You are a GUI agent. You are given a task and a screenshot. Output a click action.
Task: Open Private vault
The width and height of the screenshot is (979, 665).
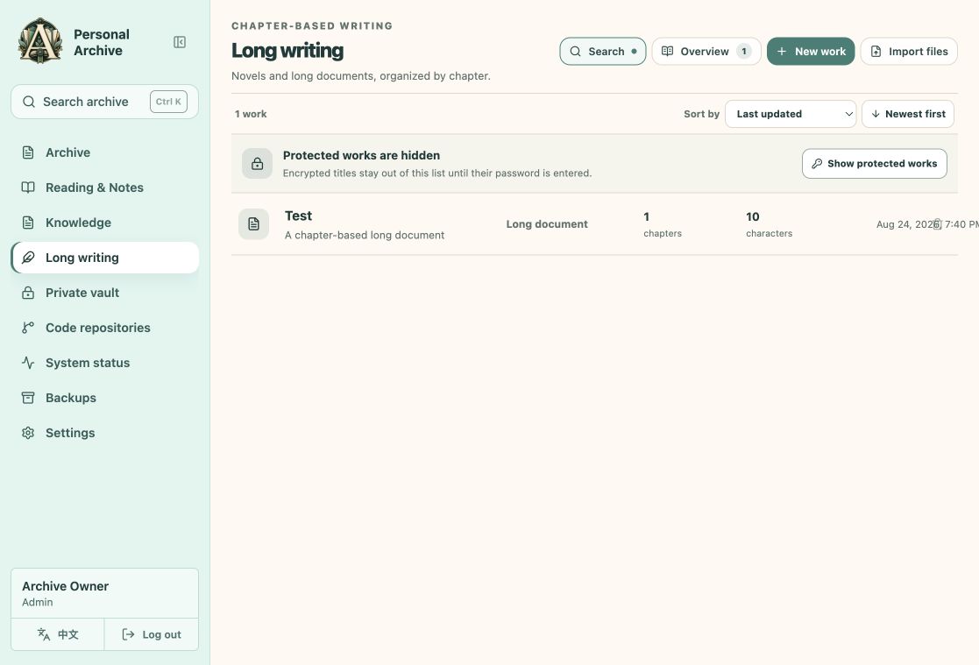click(105, 293)
